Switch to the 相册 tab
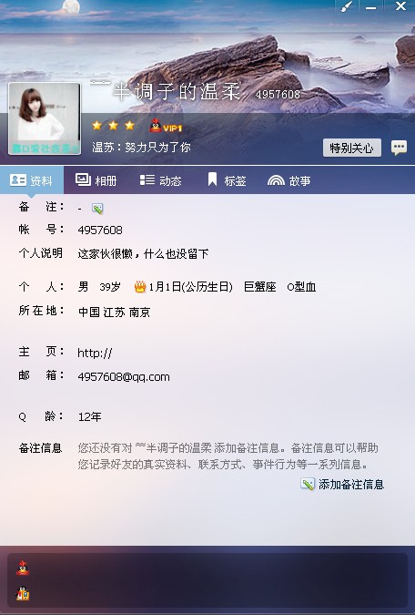This screenshot has height=615, width=415. click(96, 180)
